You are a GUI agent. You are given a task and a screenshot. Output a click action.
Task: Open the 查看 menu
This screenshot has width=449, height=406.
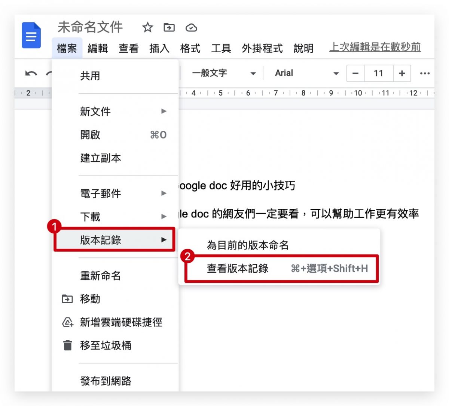[x=128, y=48]
